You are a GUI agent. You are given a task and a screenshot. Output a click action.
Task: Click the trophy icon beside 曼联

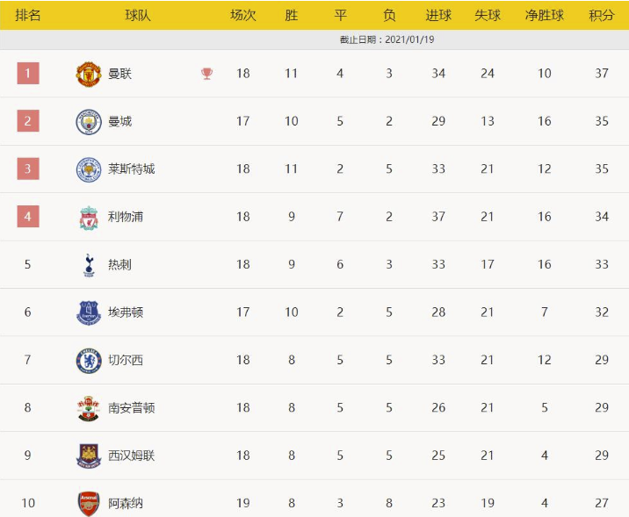pyautogui.click(x=206, y=74)
